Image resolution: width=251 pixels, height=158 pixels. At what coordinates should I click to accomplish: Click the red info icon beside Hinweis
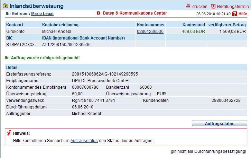click(9, 133)
